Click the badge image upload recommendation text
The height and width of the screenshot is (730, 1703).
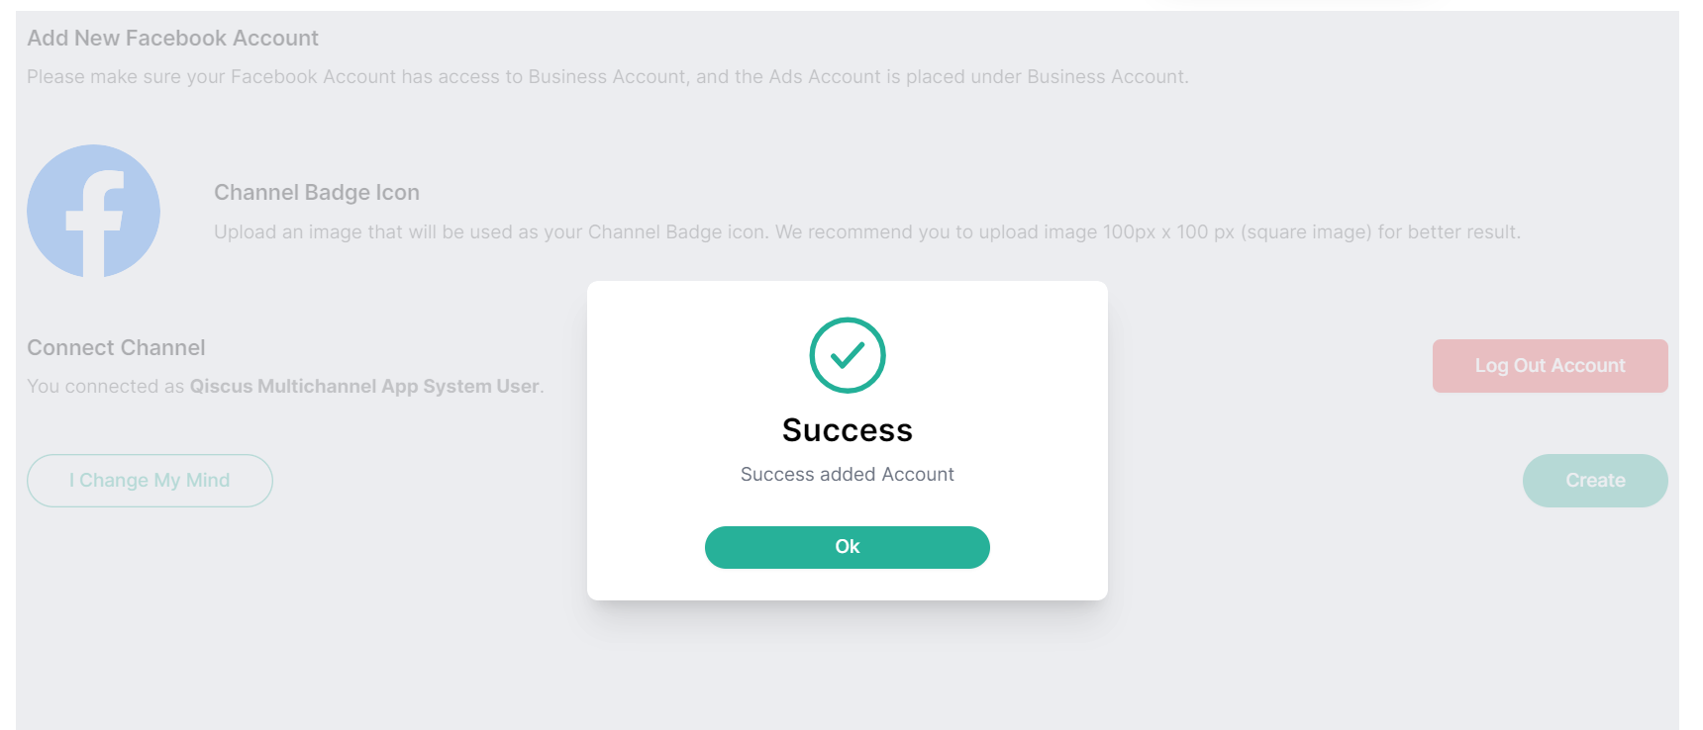[867, 232]
